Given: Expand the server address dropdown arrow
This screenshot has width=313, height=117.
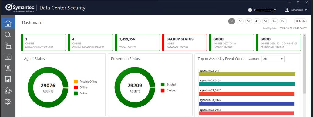Looking at the screenshot, I should (275, 10).
